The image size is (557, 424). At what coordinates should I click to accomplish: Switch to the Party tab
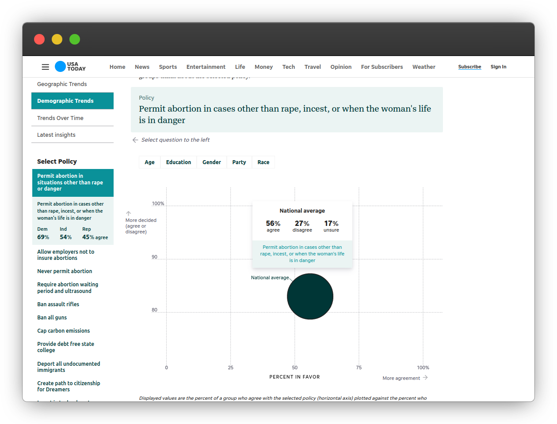tap(239, 162)
